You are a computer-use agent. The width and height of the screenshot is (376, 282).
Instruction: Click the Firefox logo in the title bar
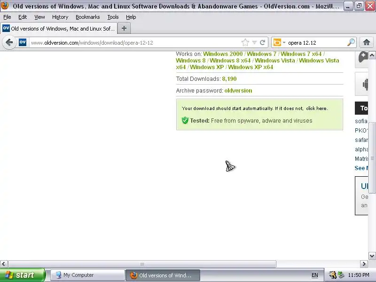[x=5, y=5]
